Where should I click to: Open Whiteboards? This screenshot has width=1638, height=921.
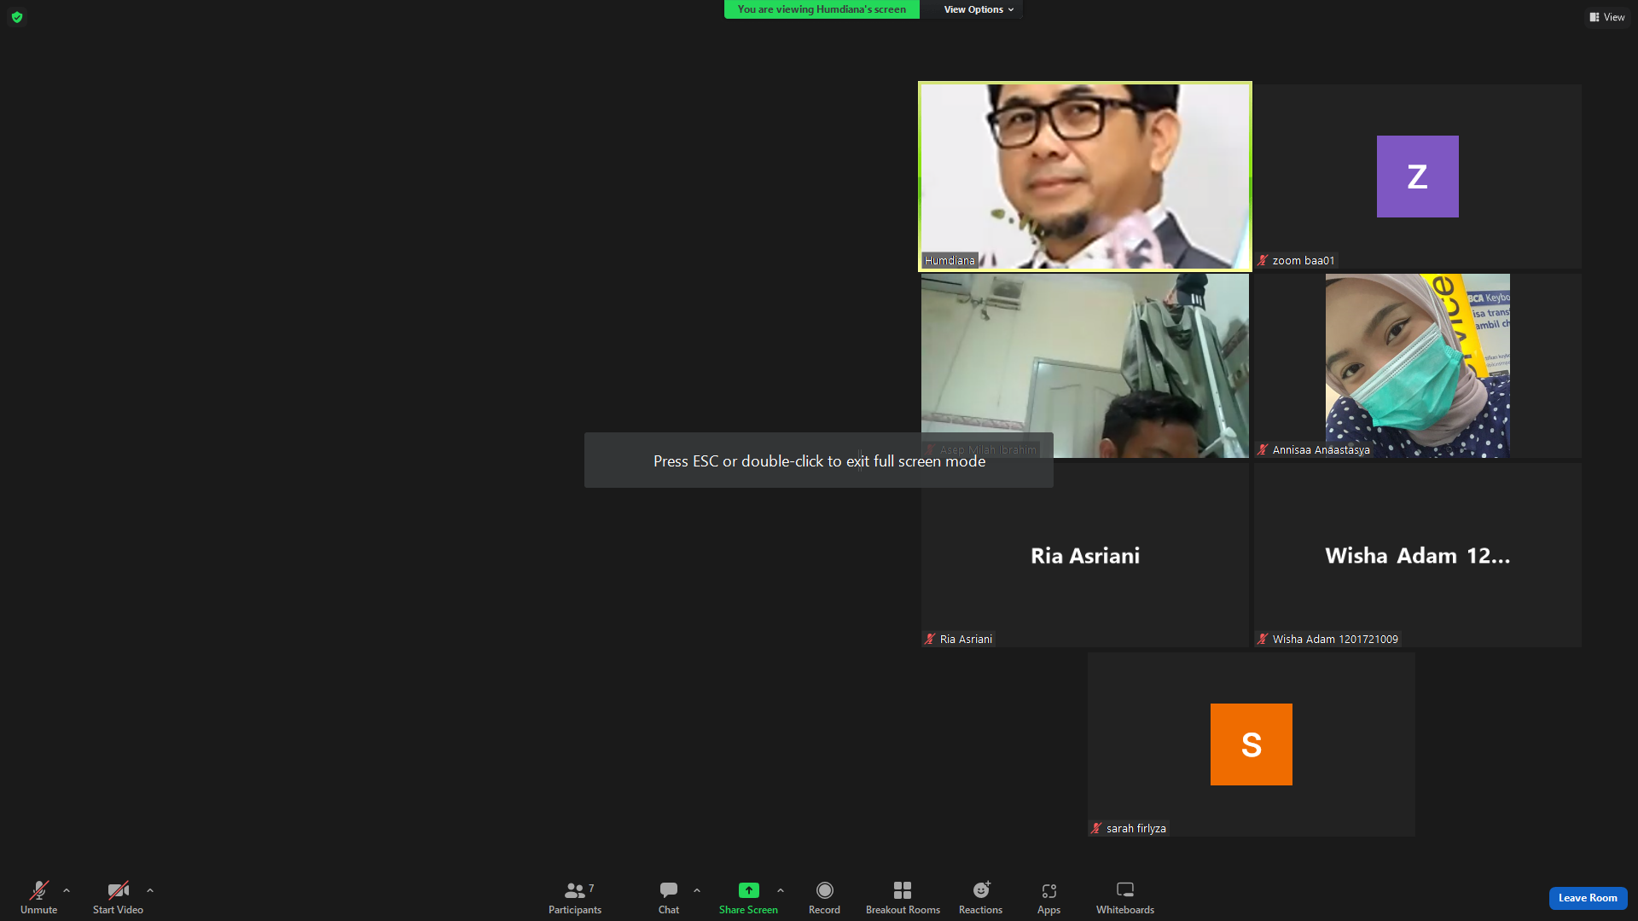[1125, 898]
